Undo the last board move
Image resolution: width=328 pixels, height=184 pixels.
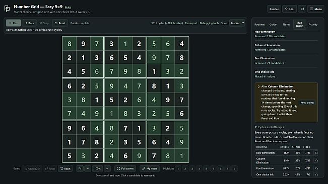pos(32,169)
